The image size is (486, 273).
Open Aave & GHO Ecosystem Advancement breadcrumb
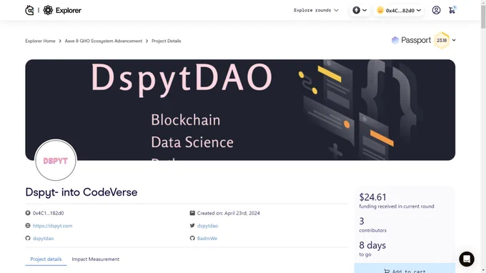[104, 41]
